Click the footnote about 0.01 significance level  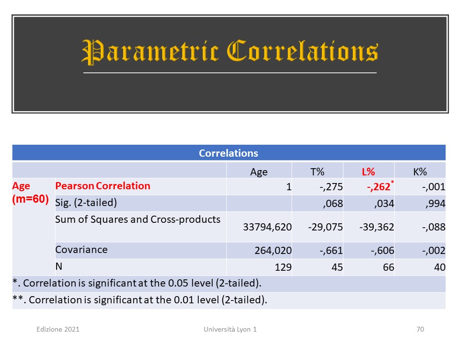(140, 300)
